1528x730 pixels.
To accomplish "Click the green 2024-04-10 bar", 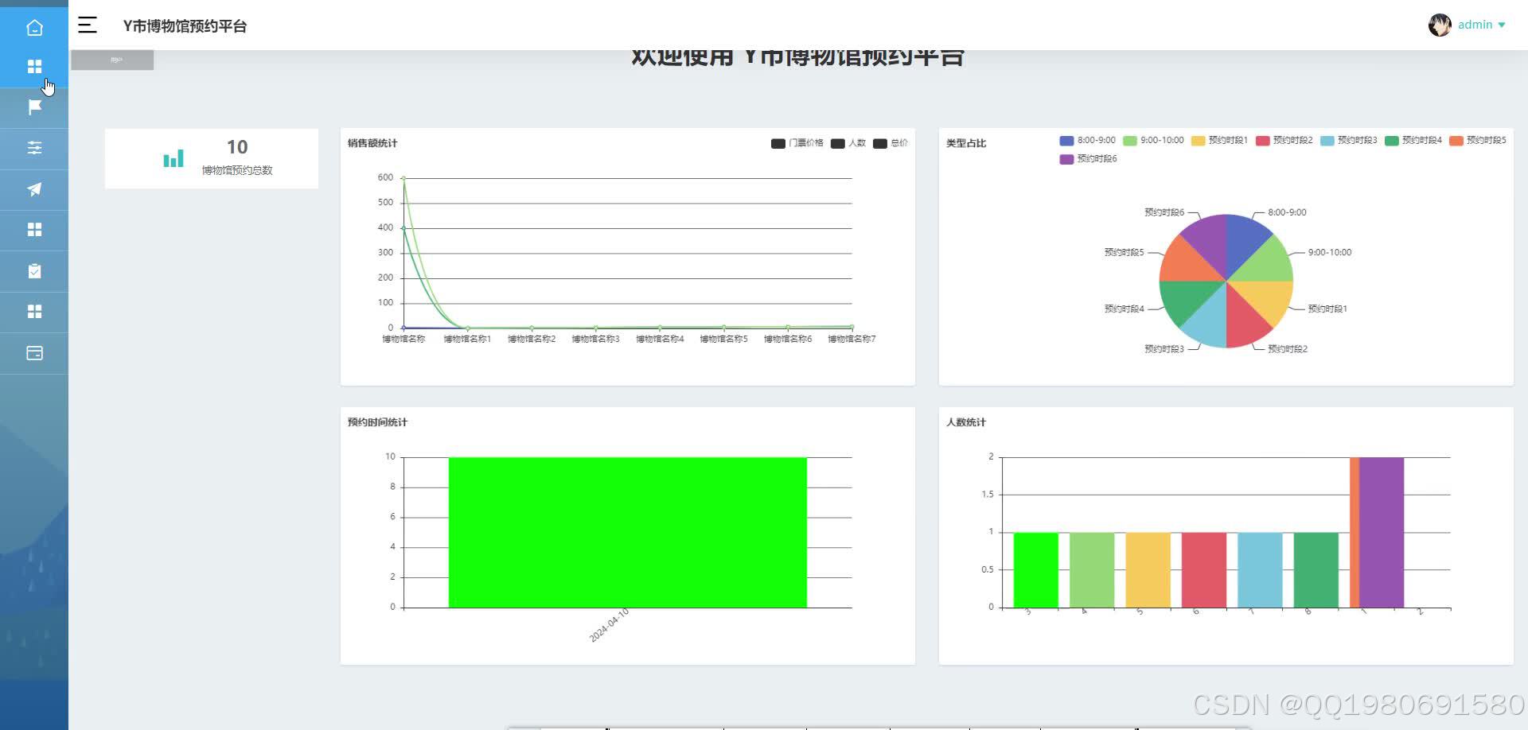I will click(x=628, y=532).
